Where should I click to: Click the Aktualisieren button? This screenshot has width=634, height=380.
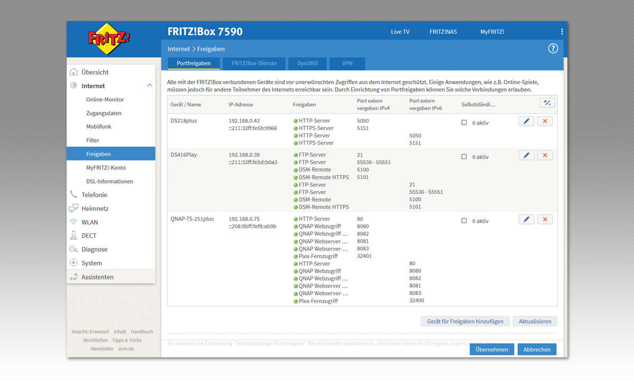(x=535, y=321)
